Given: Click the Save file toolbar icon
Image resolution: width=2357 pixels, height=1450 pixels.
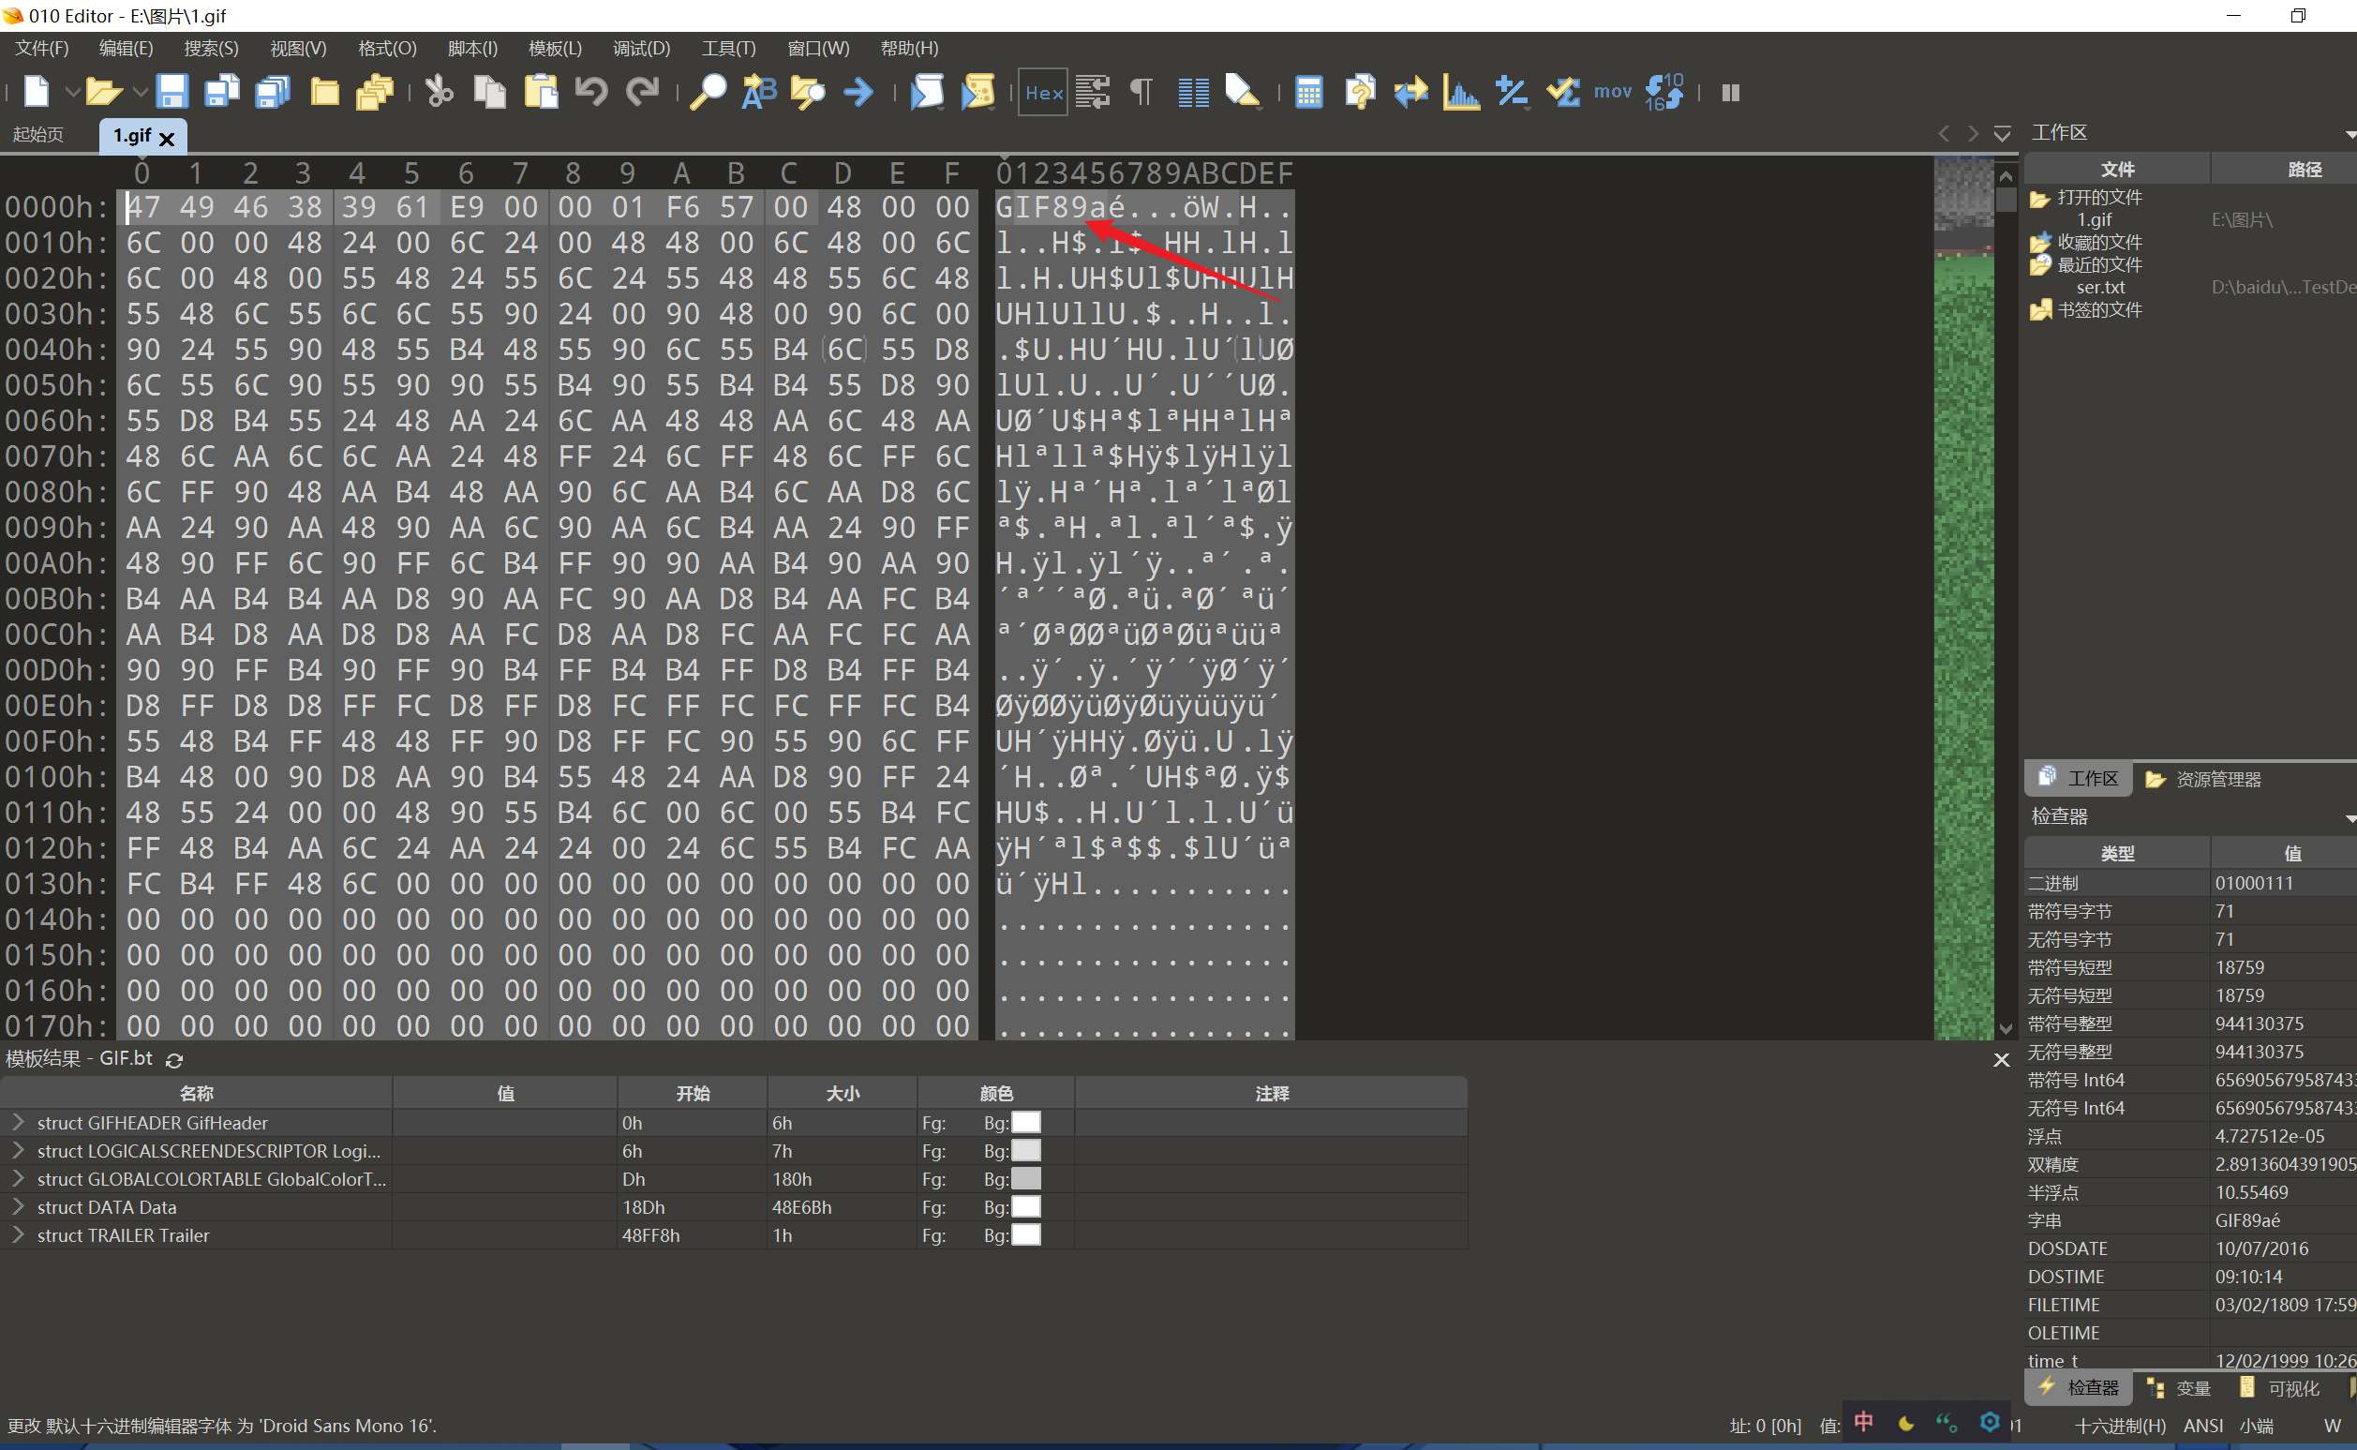Looking at the screenshot, I should [172, 92].
